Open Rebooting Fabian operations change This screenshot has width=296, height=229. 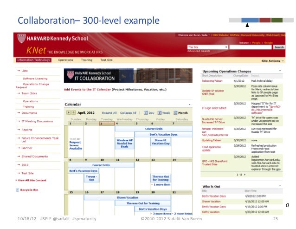point(212,81)
